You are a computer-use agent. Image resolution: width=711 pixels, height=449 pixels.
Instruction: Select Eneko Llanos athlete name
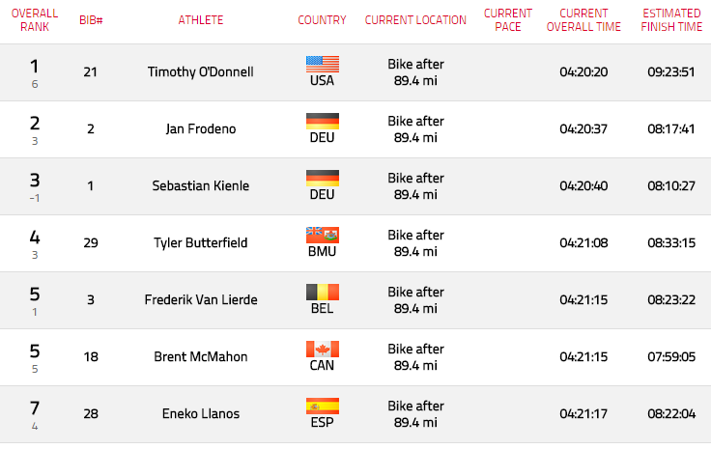tap(201, 413)
